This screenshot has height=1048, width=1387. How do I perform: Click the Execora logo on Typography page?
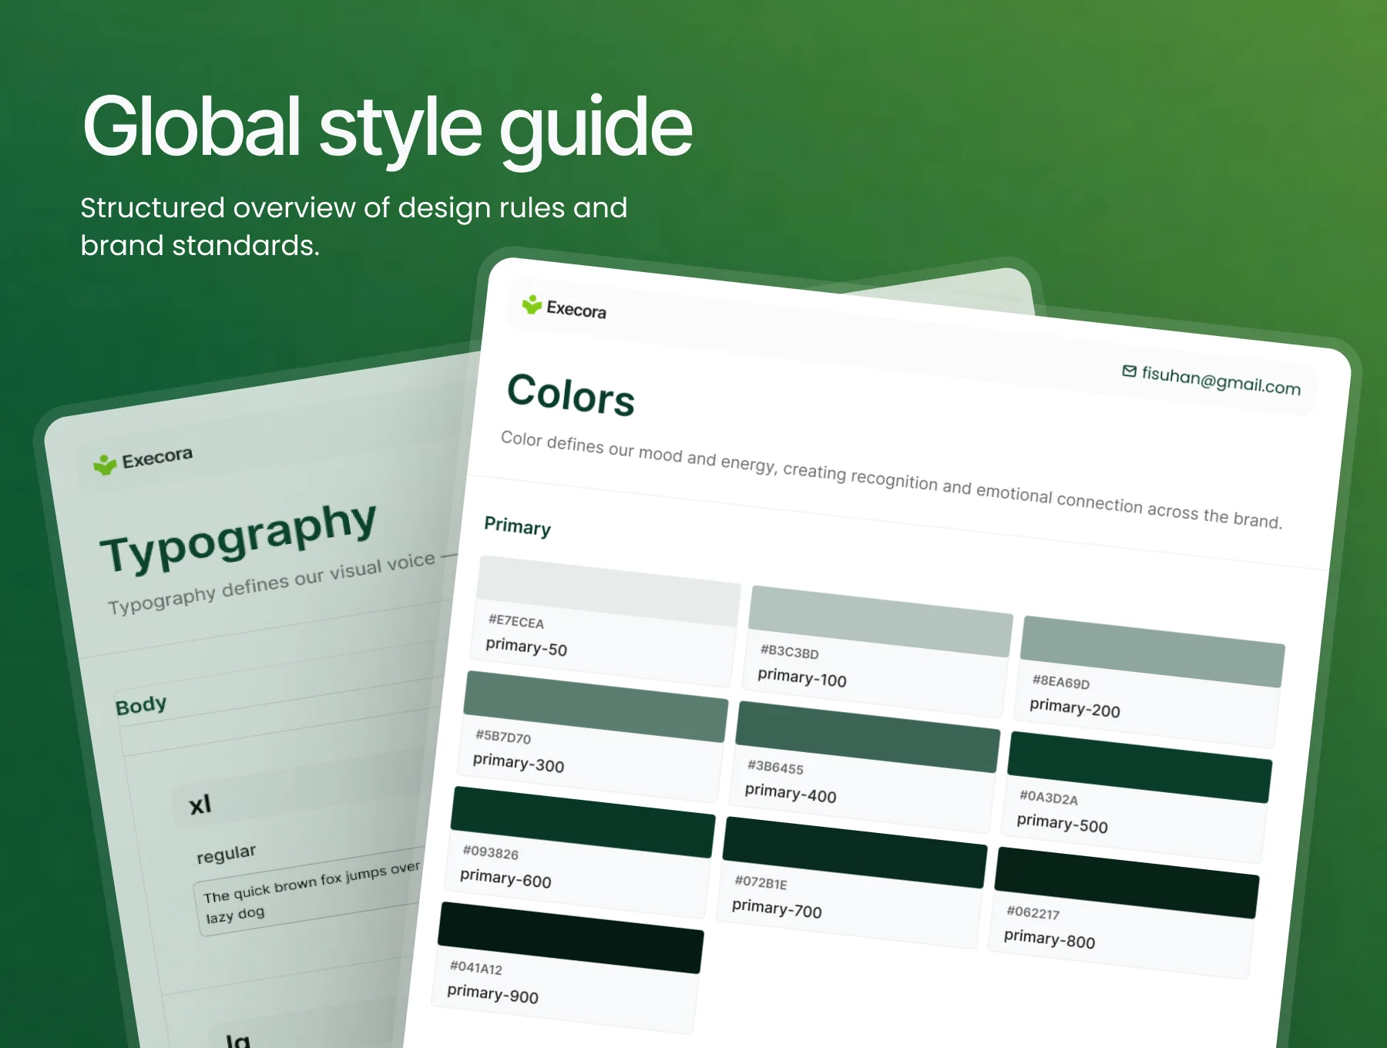(x=143, y=460)
